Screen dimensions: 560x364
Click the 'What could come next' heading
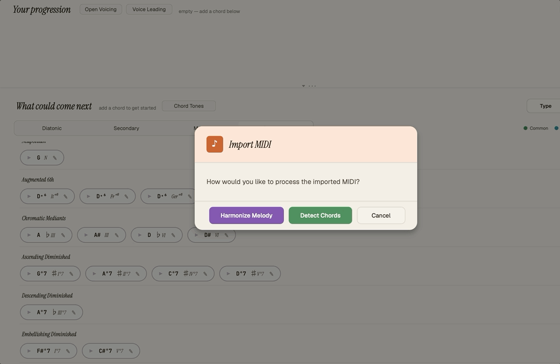(54, 106)
